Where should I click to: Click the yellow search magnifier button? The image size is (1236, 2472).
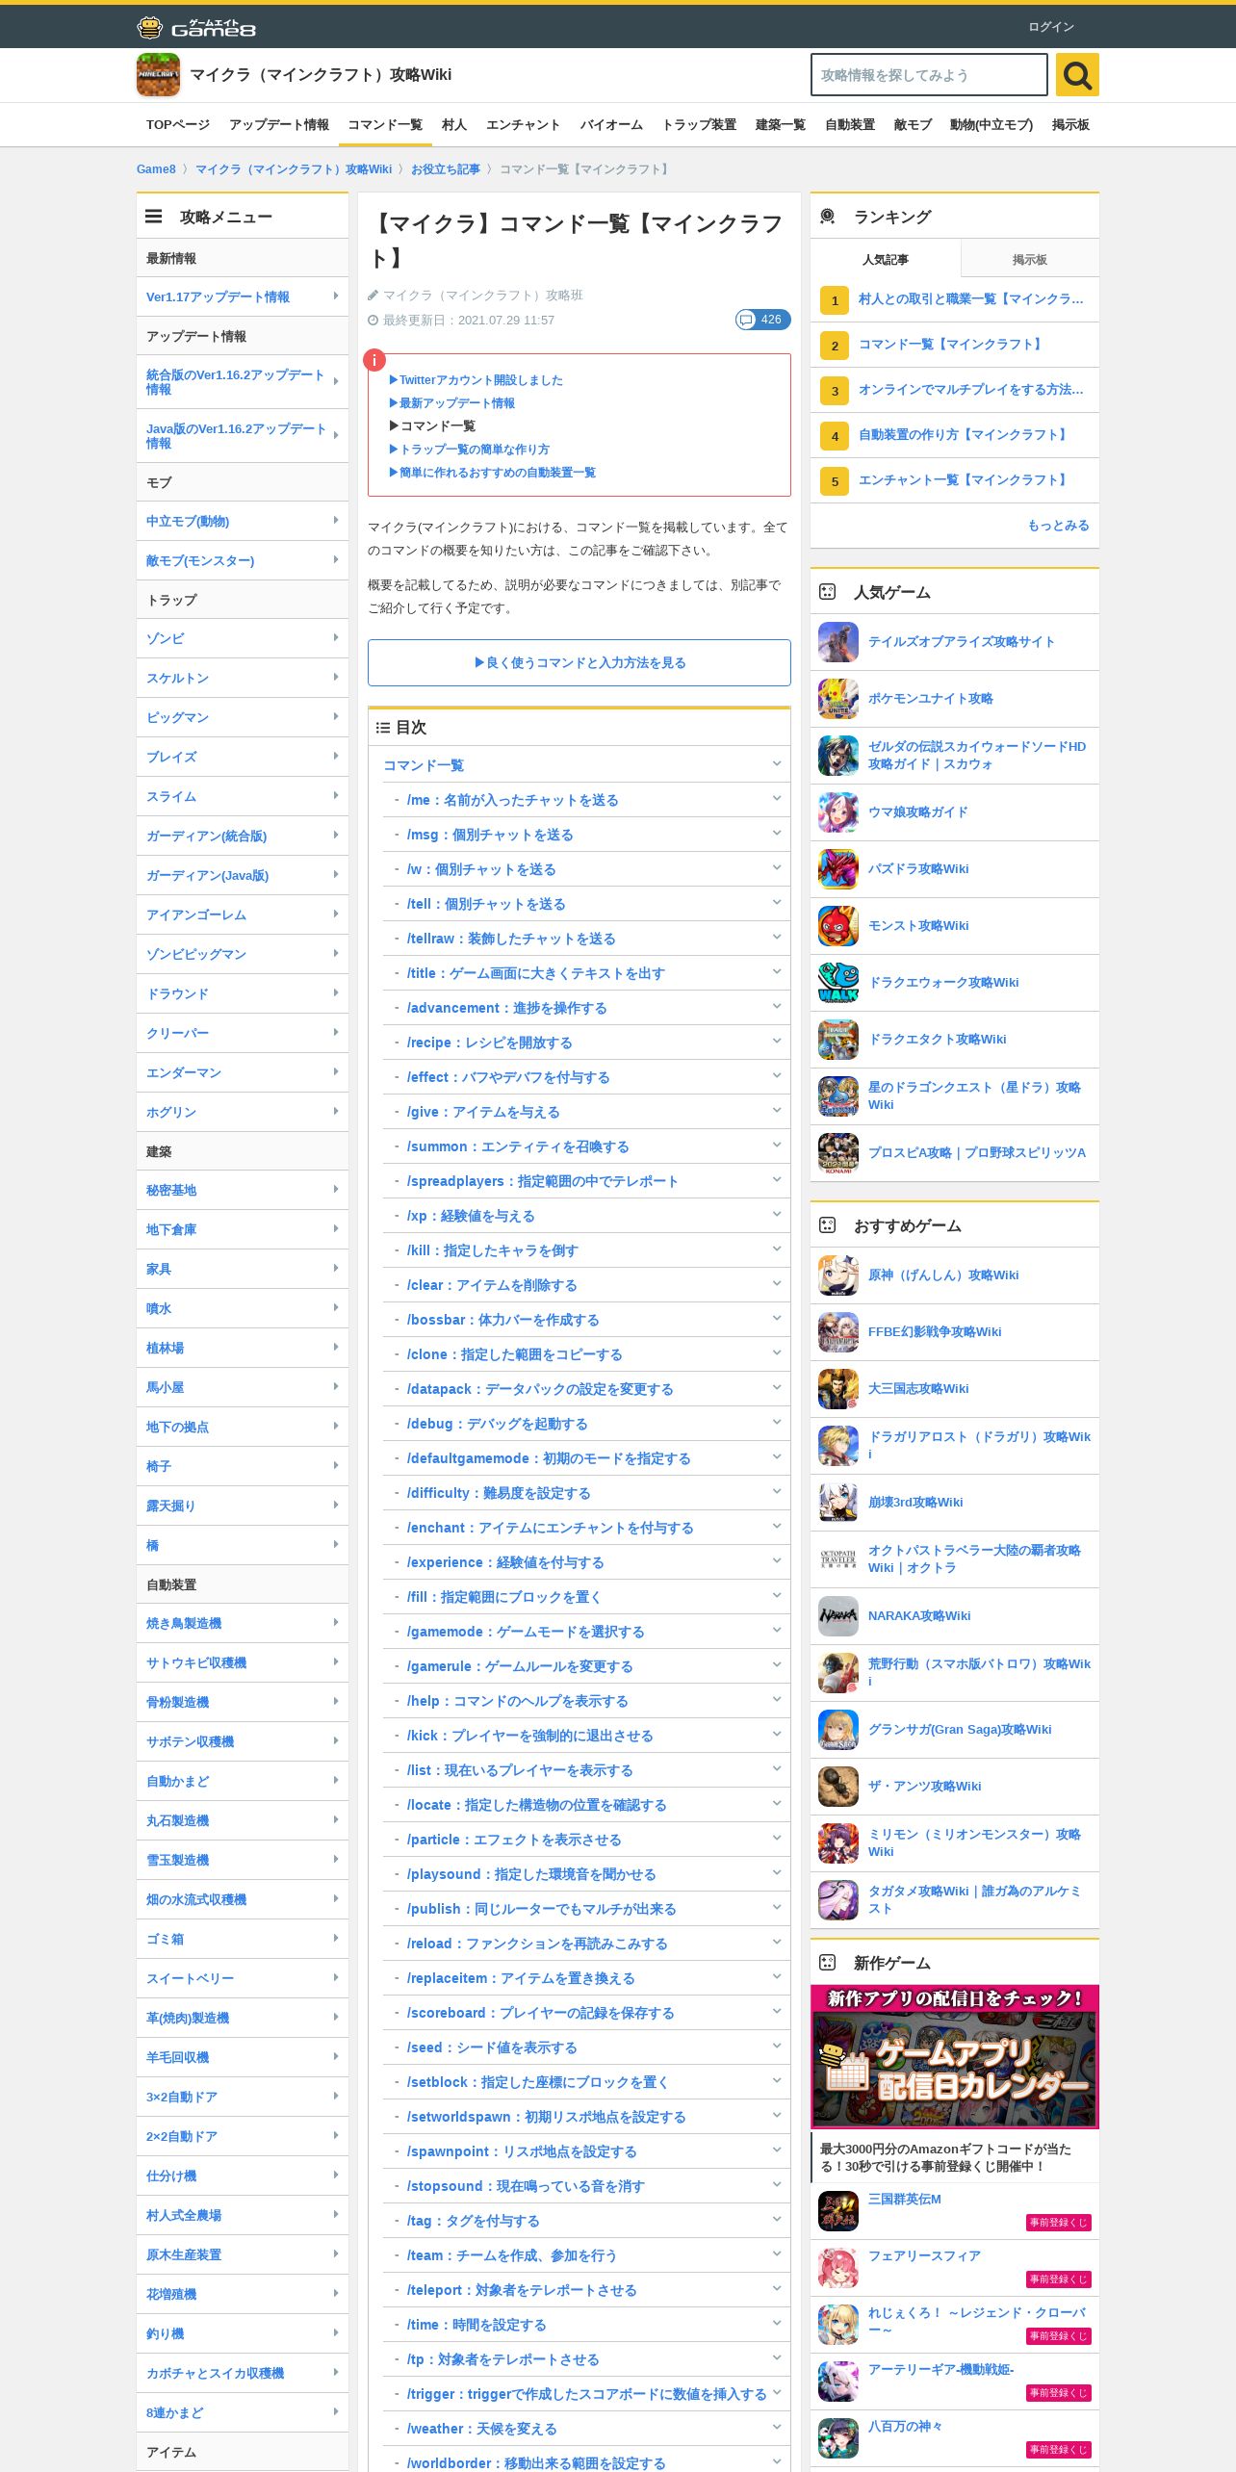coord(1077,75)
